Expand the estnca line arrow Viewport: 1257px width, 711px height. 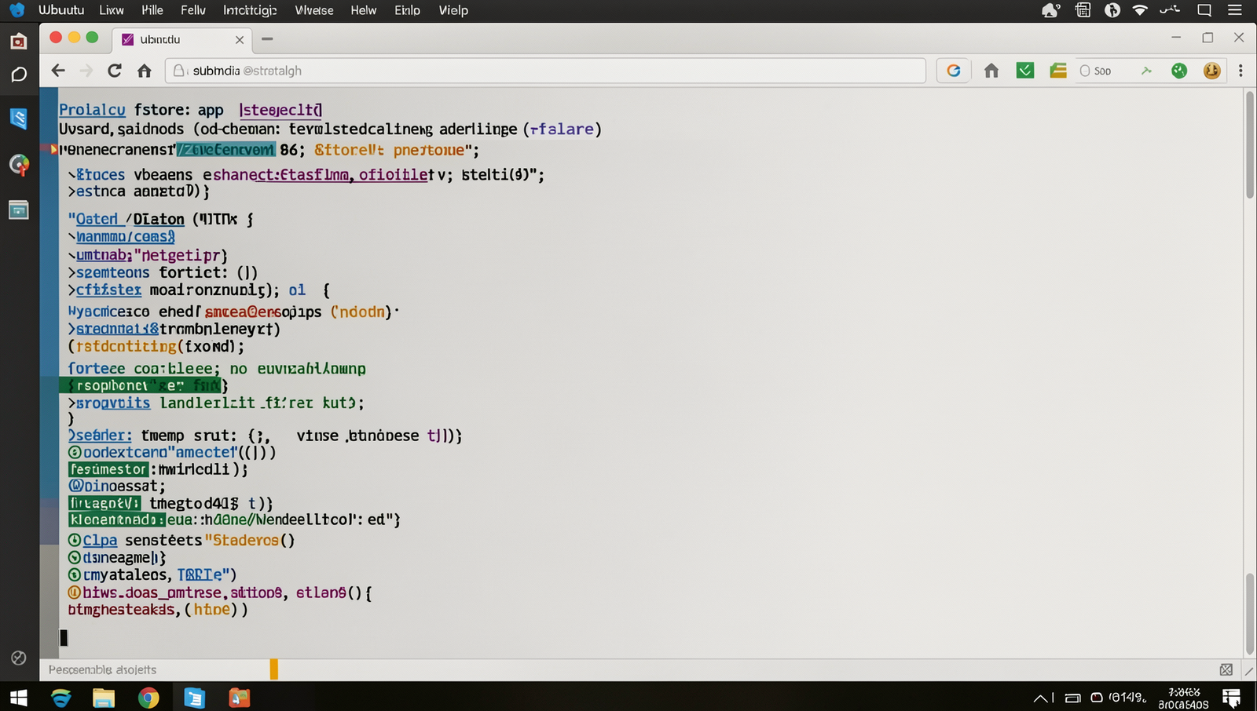(x=71, y=191)
